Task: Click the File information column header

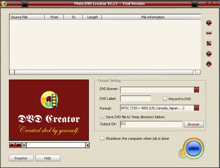Action: click(151, 17)
